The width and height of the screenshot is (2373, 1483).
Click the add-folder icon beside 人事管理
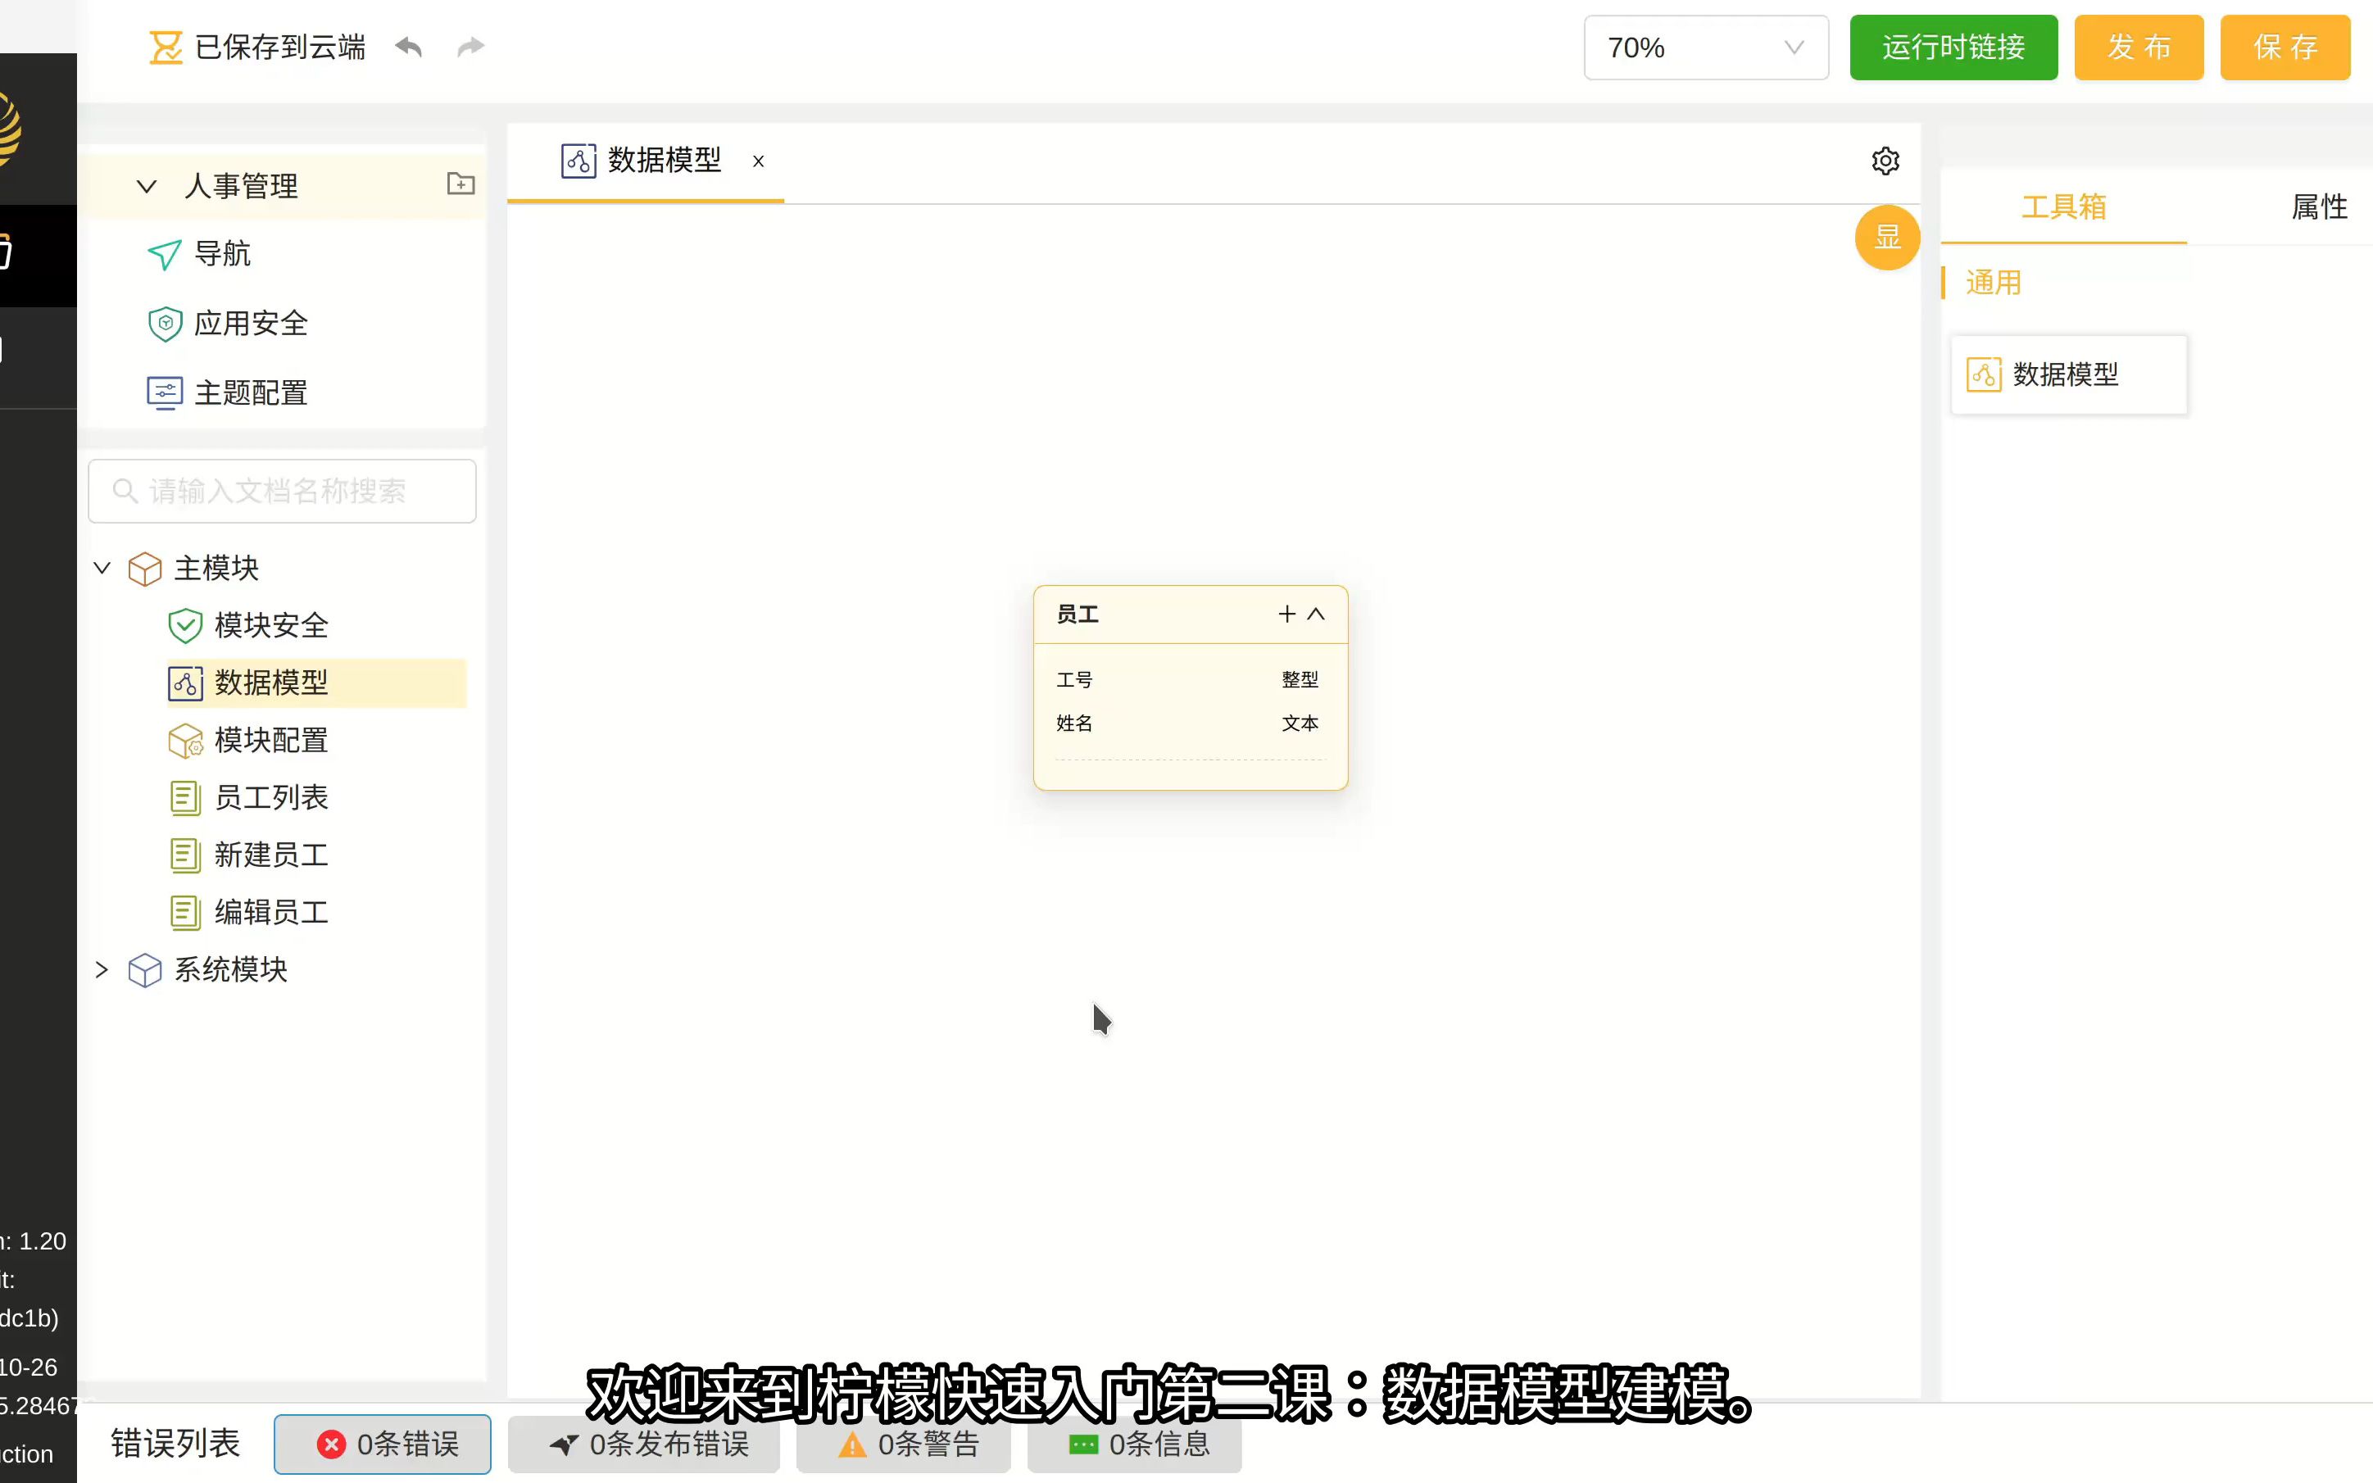pos(460,184)
